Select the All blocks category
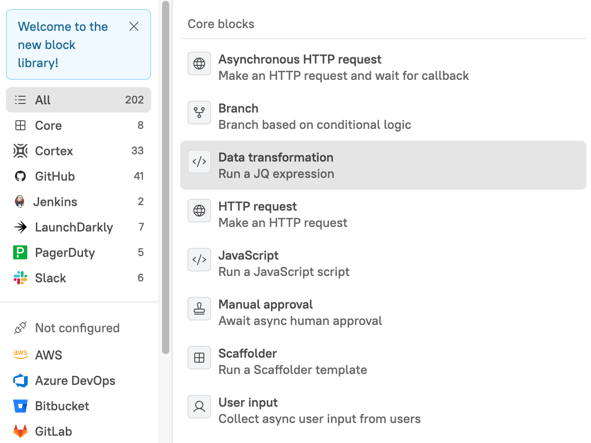 click(78, 100)
